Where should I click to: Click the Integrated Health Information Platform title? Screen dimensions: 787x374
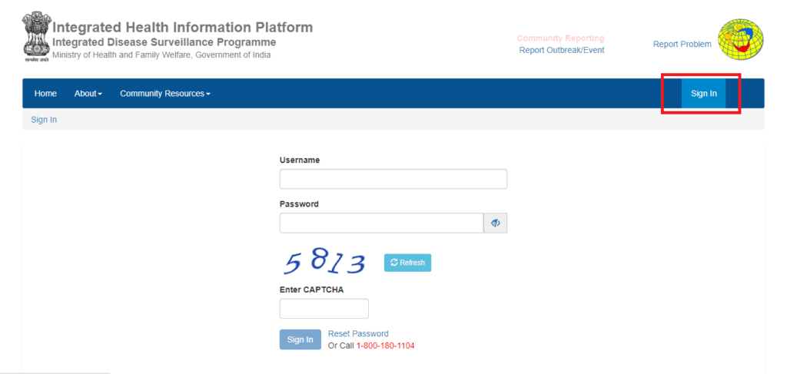point(183,27)
